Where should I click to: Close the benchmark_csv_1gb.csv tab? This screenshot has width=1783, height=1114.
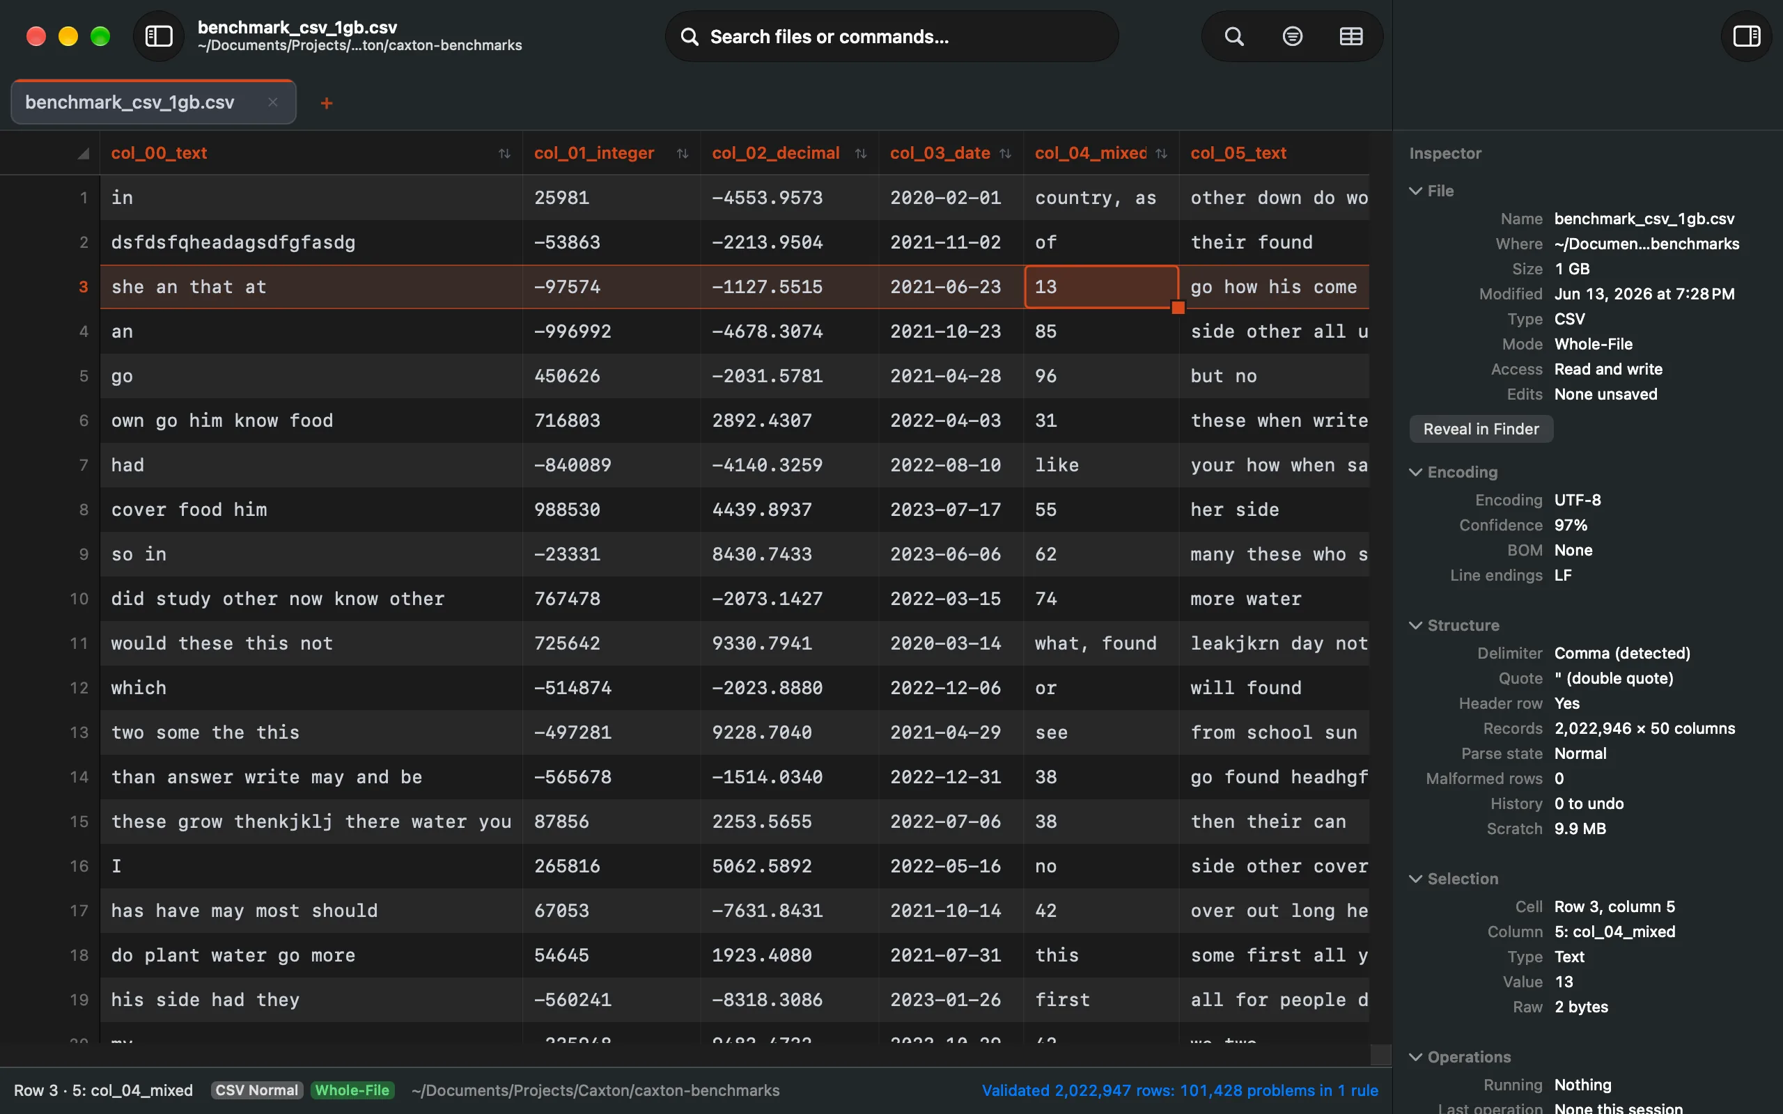click(272, 102)
